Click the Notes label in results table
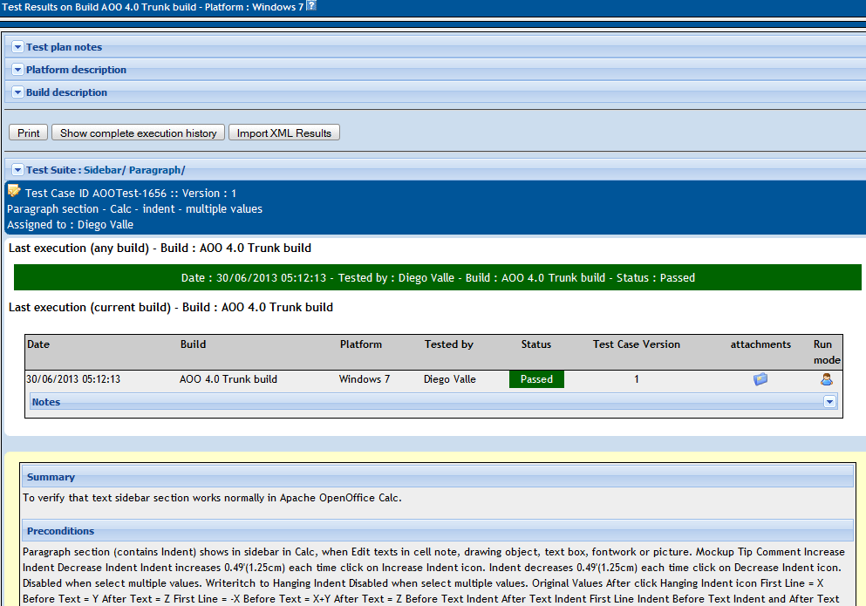Screen dimensions: 866x606 coord(46,402)
